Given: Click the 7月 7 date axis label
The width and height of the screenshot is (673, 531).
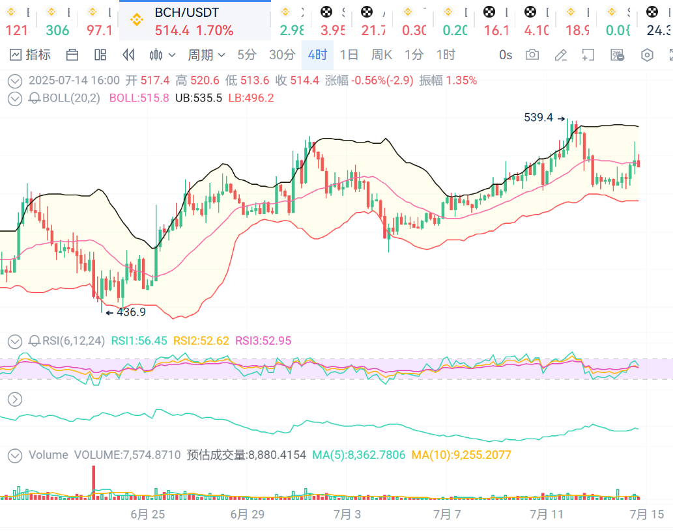Looking at the screenshot, I should point(447,514).
